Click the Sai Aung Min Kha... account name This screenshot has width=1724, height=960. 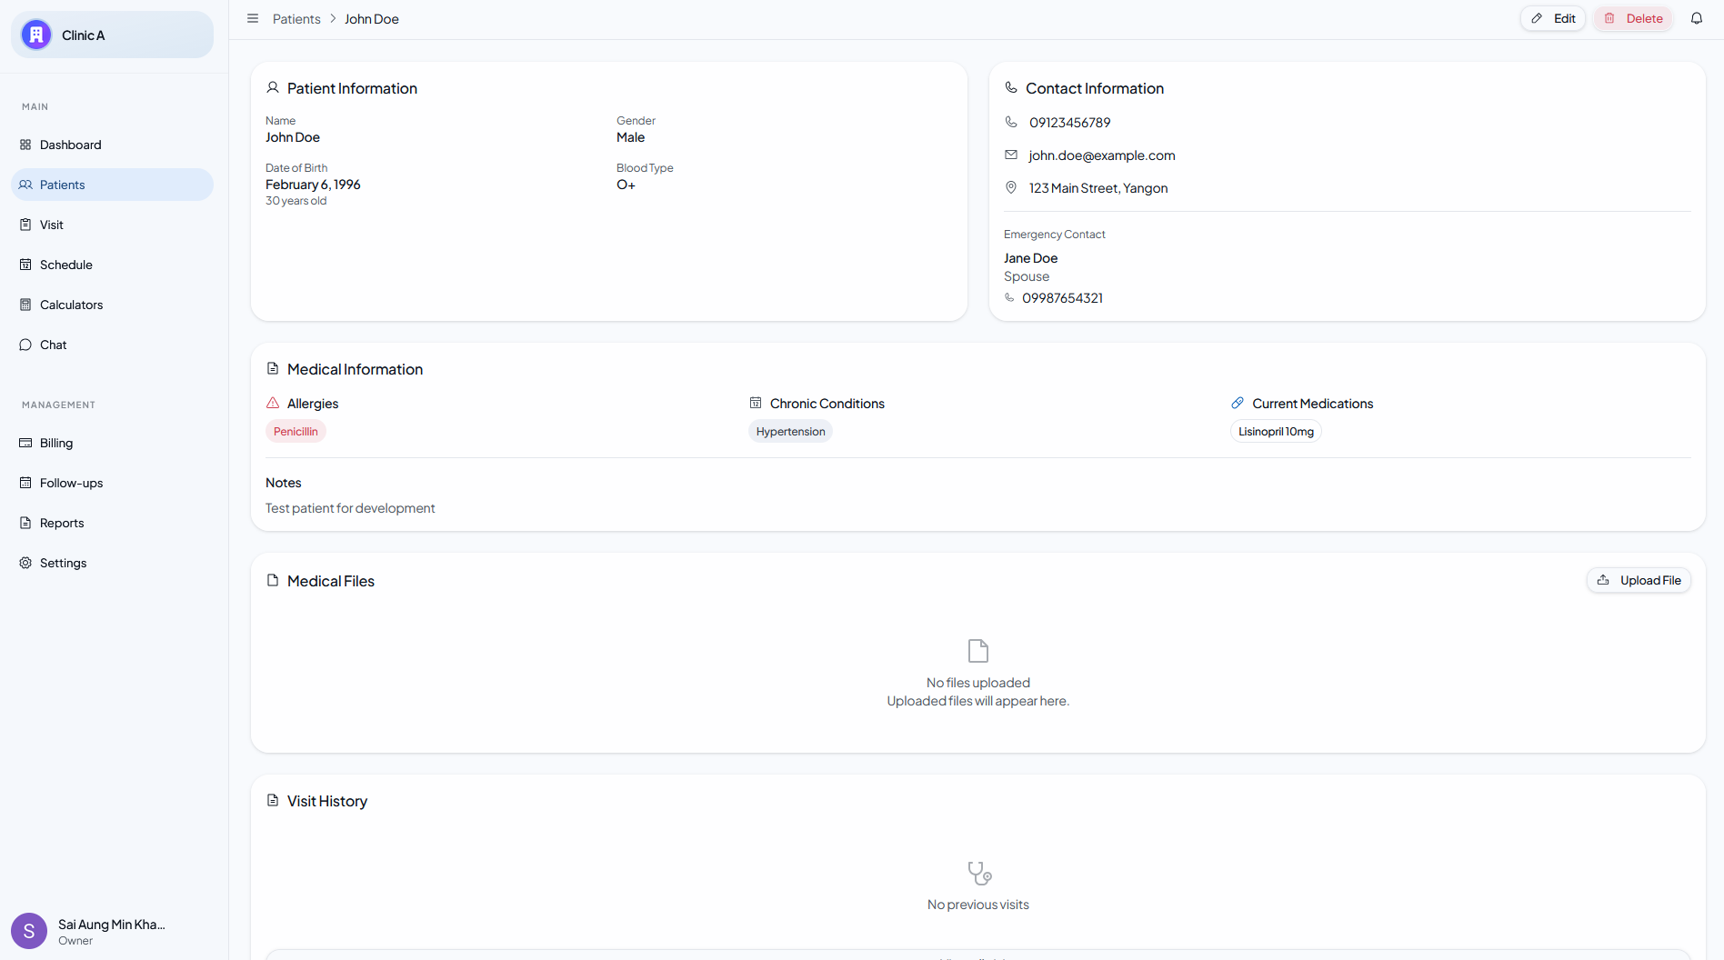click(112, 925)
